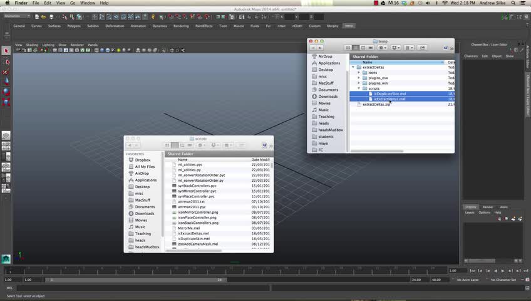This screenshot has width=531, height=301.
Task: Click the four-view layout icon
Action: [6, 146]
